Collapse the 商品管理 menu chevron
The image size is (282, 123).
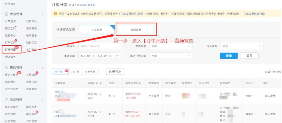click(x=43, y=100)
